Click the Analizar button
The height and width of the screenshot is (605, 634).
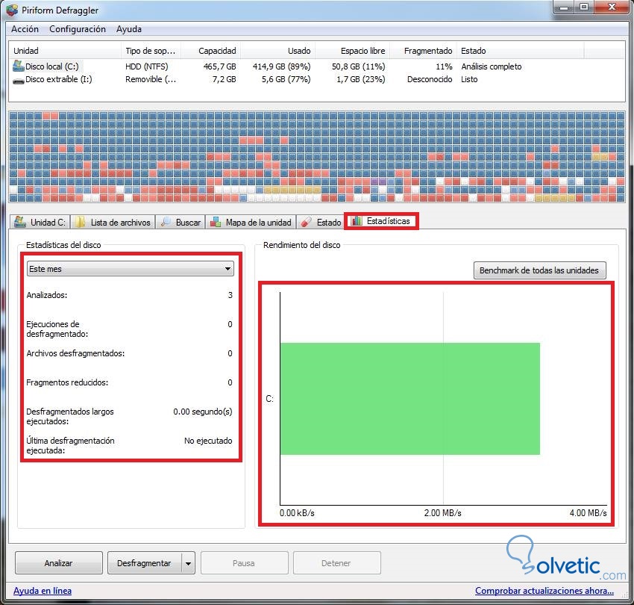59,563
